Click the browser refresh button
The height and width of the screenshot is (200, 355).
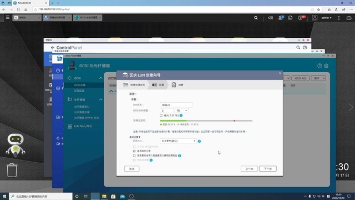tap(18, 9)
